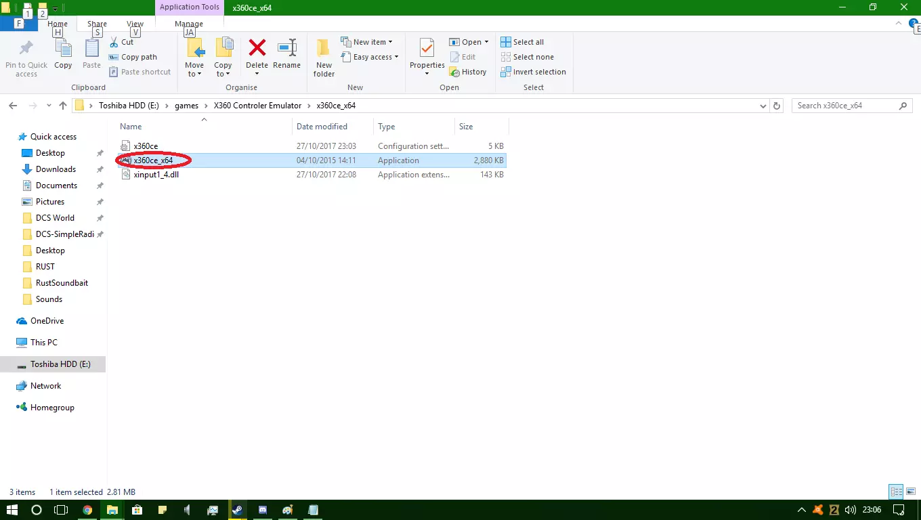
Task: Select This PC in the navigation pane
Action: [43, 343]
